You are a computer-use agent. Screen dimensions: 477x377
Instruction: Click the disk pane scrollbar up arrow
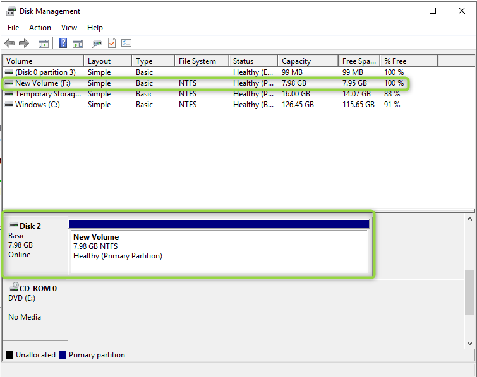(469, 219)
